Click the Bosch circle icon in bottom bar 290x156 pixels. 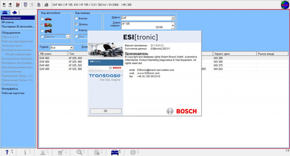(133, 152)
